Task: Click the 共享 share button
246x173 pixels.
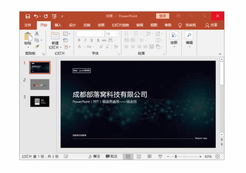Action: tap(211, 25)
